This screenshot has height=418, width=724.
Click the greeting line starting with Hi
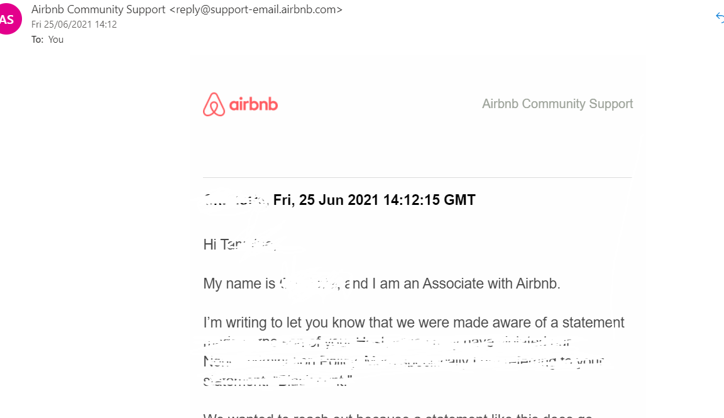point(241,244)
